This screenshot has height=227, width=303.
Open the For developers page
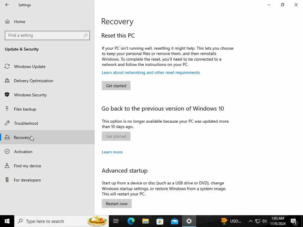(x=47, y=180)
